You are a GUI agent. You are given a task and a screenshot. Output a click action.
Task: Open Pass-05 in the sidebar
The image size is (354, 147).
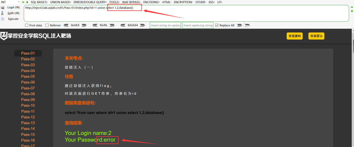coord(28,76)
